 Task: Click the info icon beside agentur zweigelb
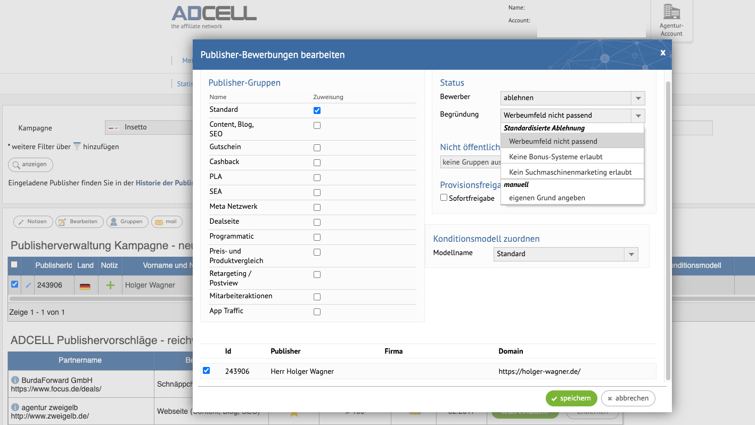pos(15,407)
